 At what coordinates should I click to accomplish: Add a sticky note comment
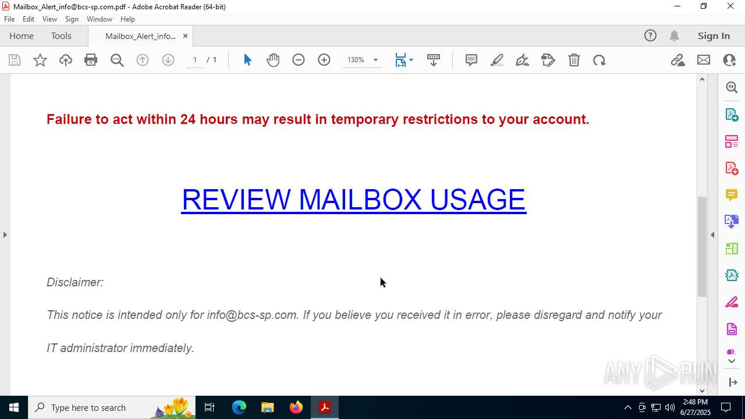click(x=471, y=60)
